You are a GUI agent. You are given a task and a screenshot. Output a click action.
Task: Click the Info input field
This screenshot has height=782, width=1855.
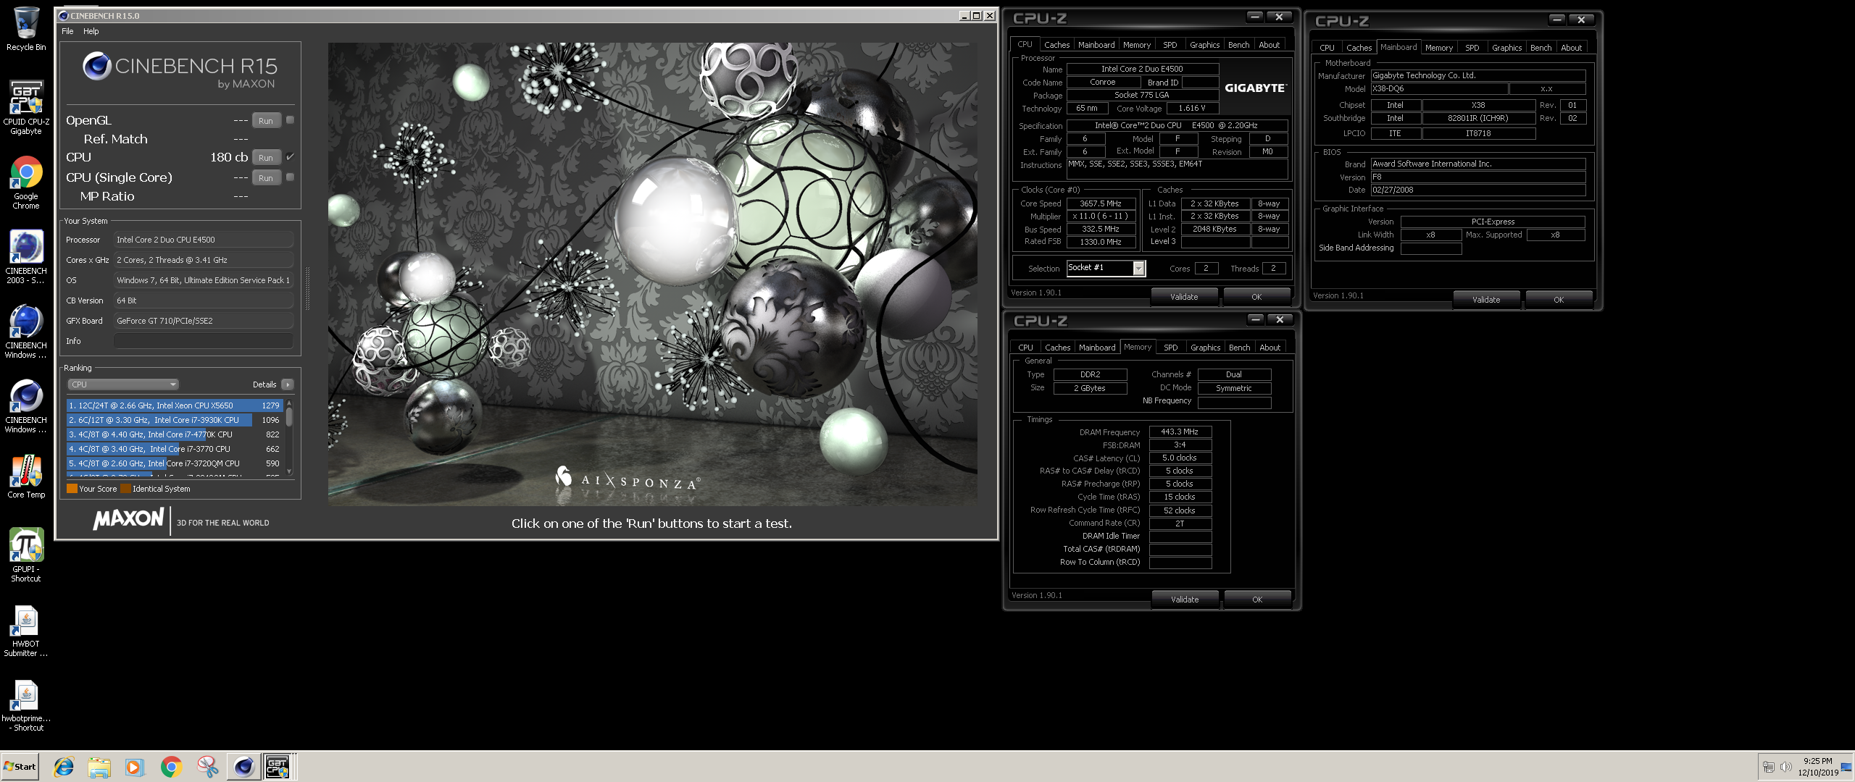point(204,341)
